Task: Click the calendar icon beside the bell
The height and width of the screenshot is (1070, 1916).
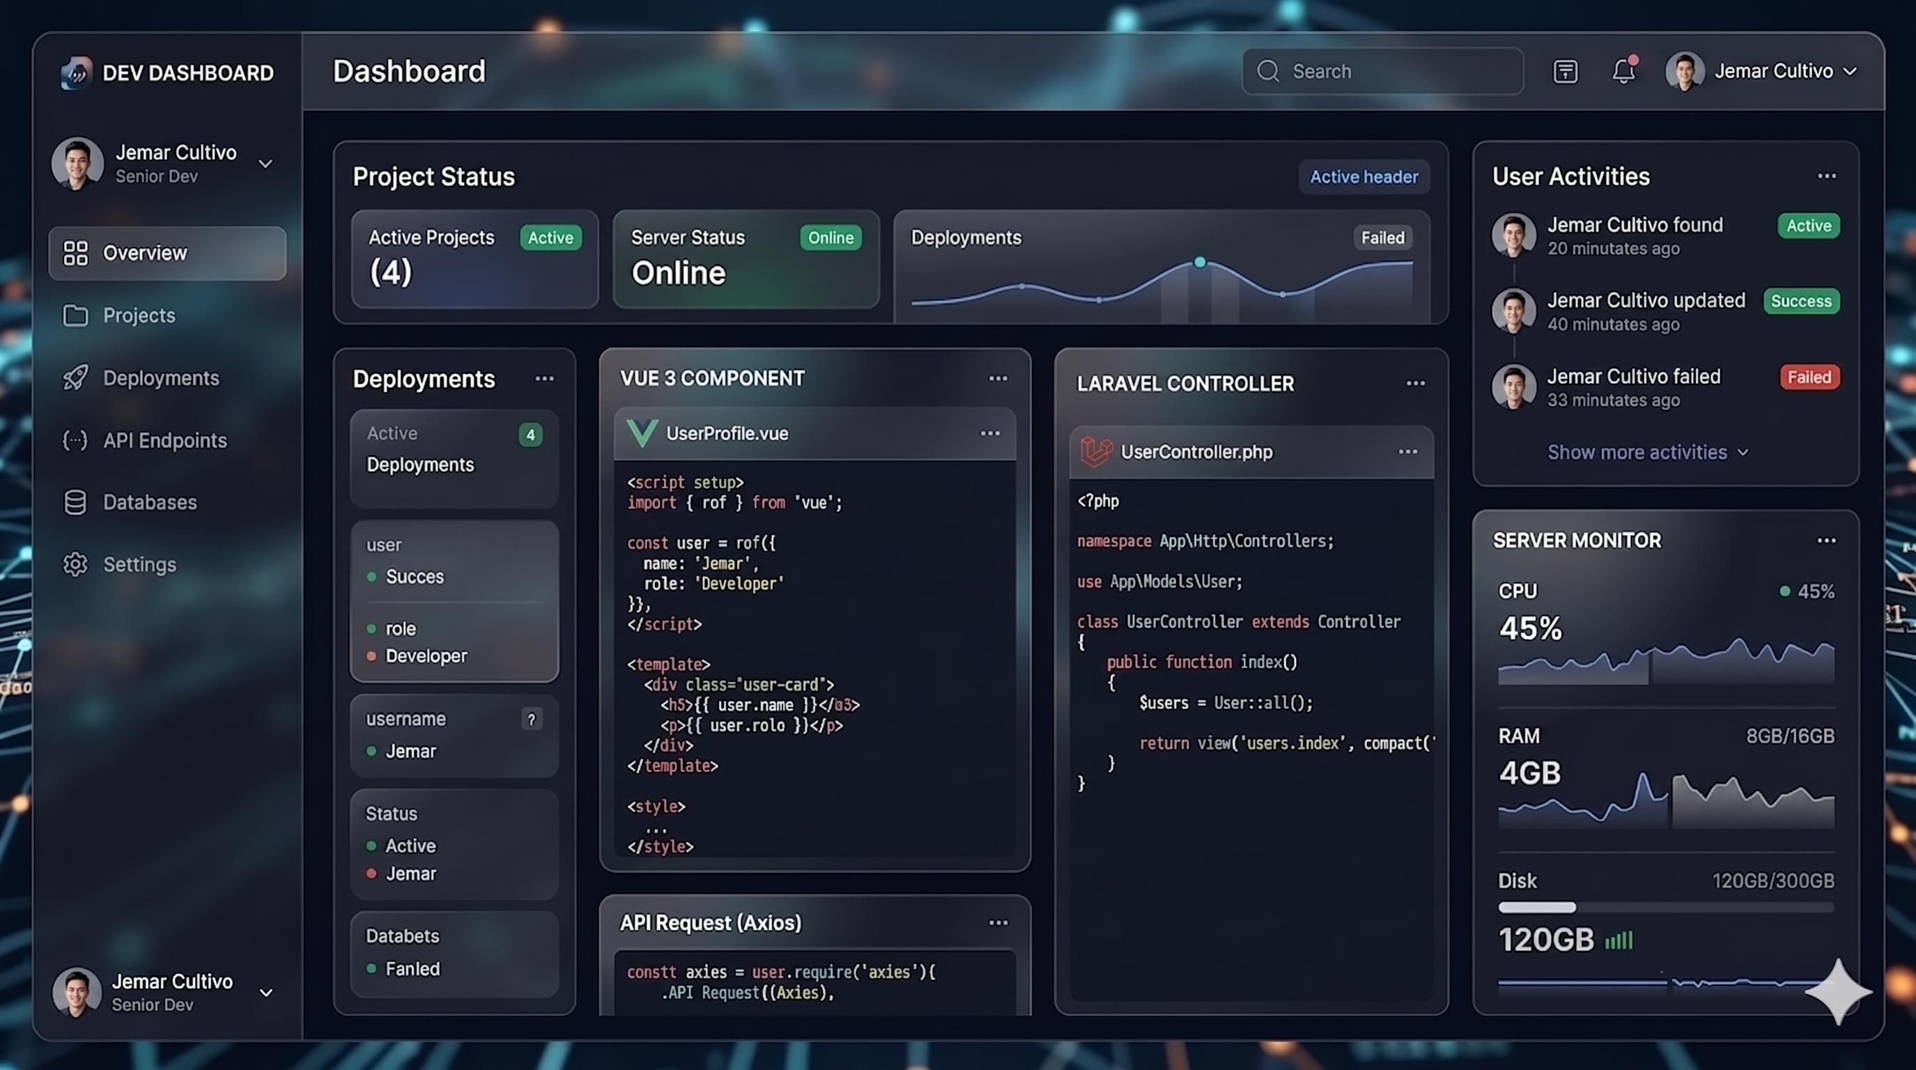Action: point(1565,71)
